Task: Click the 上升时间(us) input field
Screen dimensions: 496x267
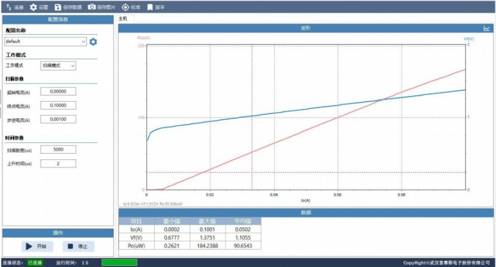Action: [58, 164]
